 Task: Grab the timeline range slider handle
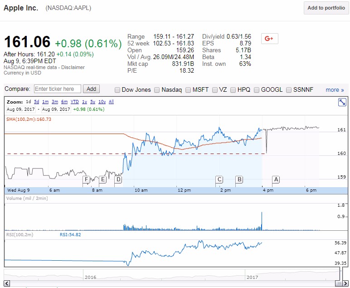coord(338,283)
